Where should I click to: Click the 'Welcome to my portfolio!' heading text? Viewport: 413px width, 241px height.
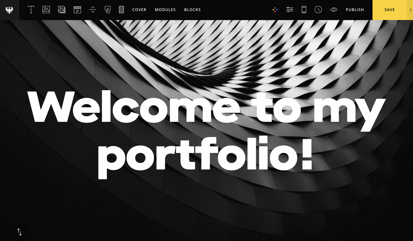click(206, 134)
